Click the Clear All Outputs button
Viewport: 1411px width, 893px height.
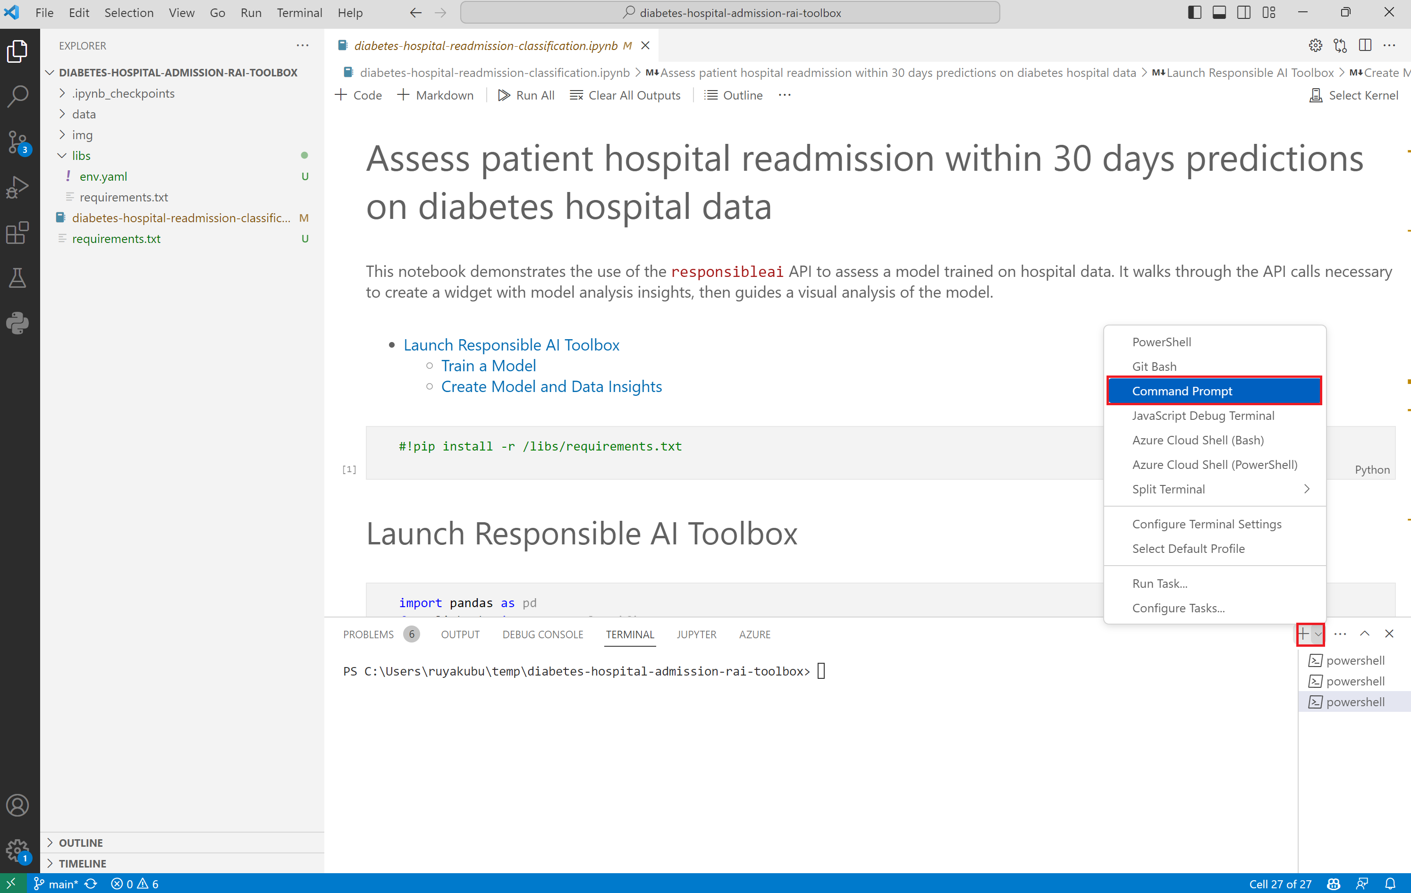[625, 94]
